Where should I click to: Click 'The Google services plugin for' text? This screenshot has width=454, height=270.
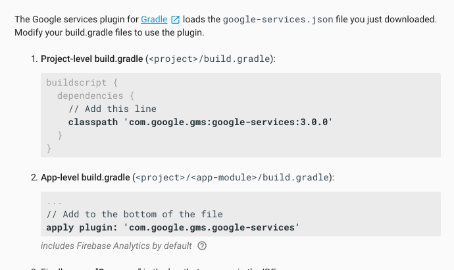76,20
